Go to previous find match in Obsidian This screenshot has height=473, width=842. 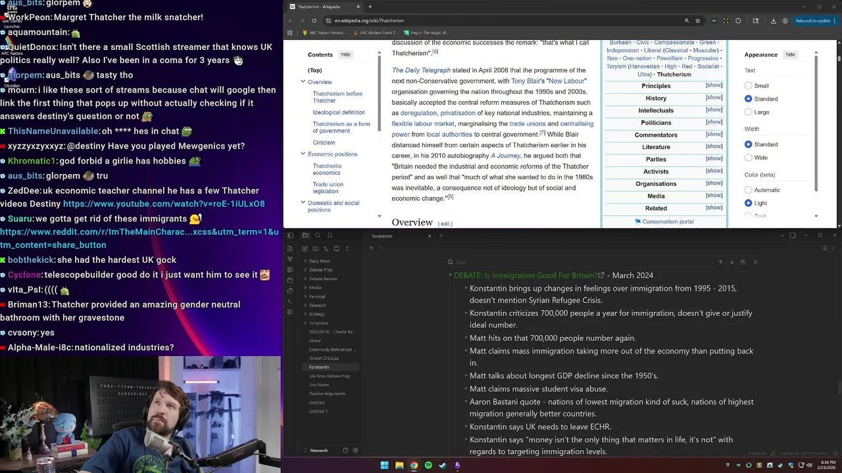(720, 262)
